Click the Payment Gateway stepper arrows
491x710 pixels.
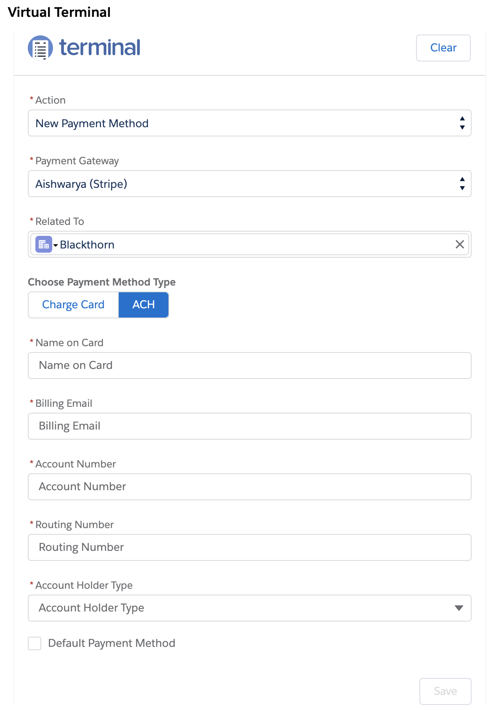point(462,184)
